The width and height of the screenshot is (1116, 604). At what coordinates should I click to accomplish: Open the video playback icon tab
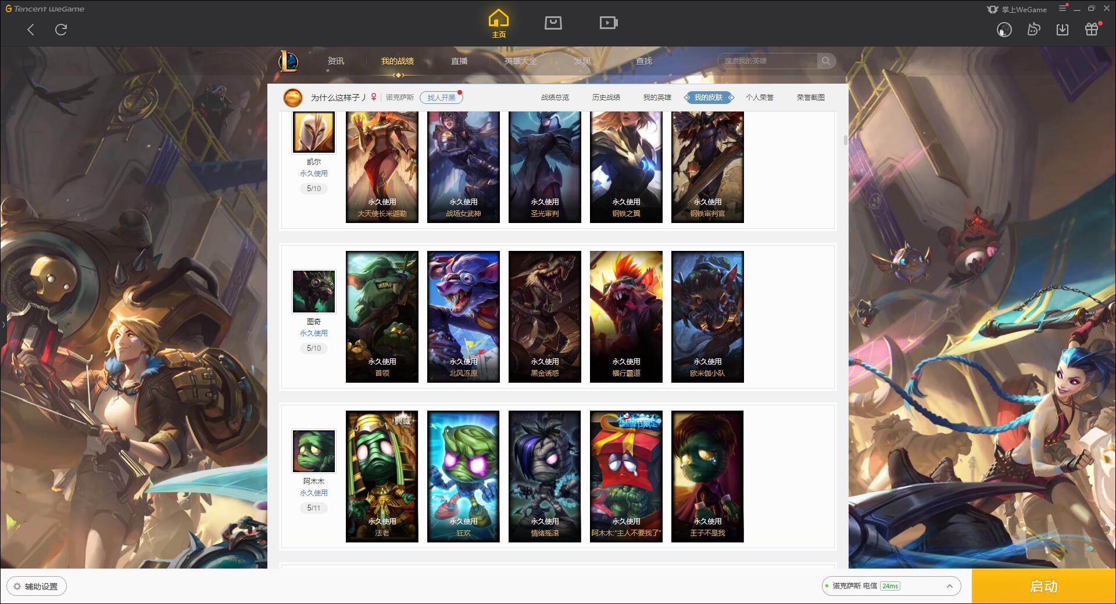(609, 23)
